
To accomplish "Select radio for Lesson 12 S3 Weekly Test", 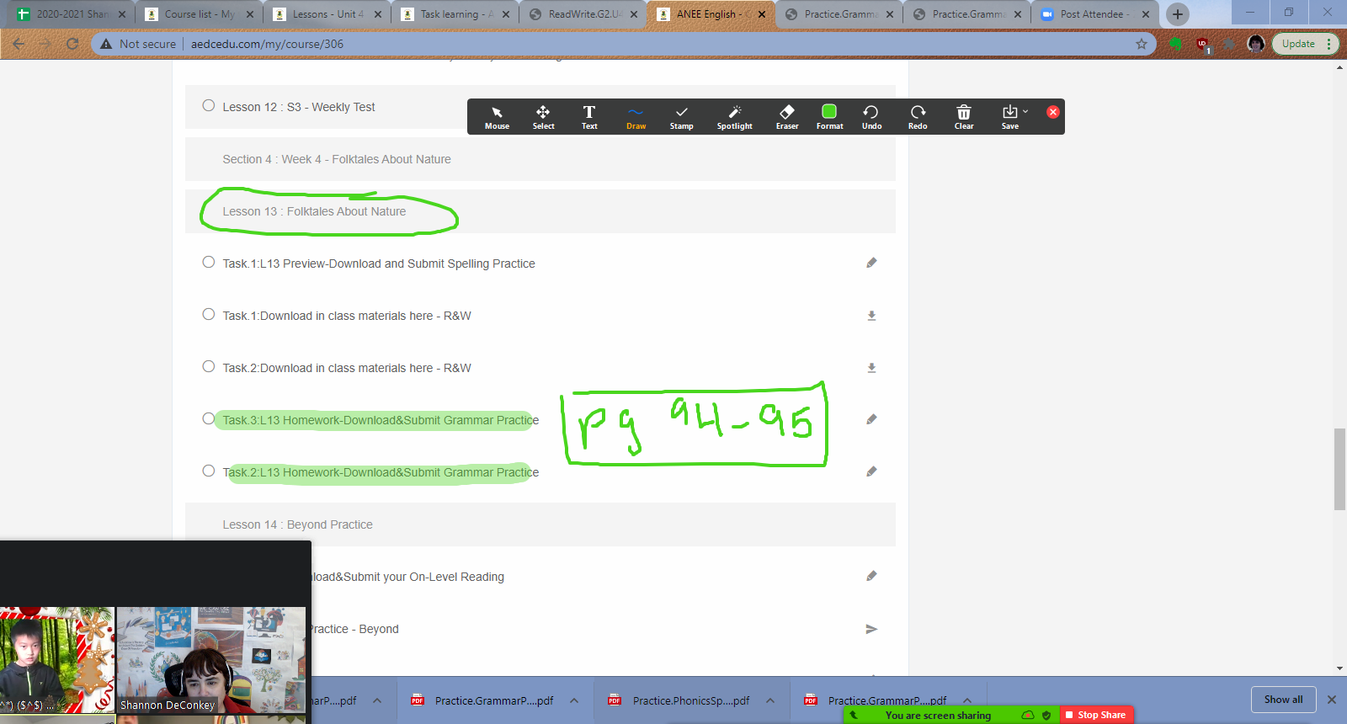I will tap(209, 105).
